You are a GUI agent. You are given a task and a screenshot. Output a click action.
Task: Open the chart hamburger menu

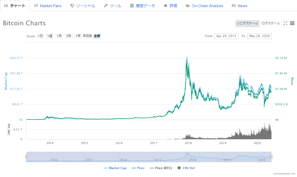pyautogui.click(x=292, y=23)
